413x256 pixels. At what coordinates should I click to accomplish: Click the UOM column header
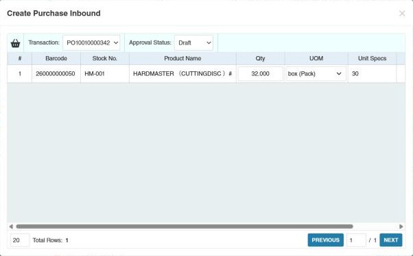click(x=316, y=58)
